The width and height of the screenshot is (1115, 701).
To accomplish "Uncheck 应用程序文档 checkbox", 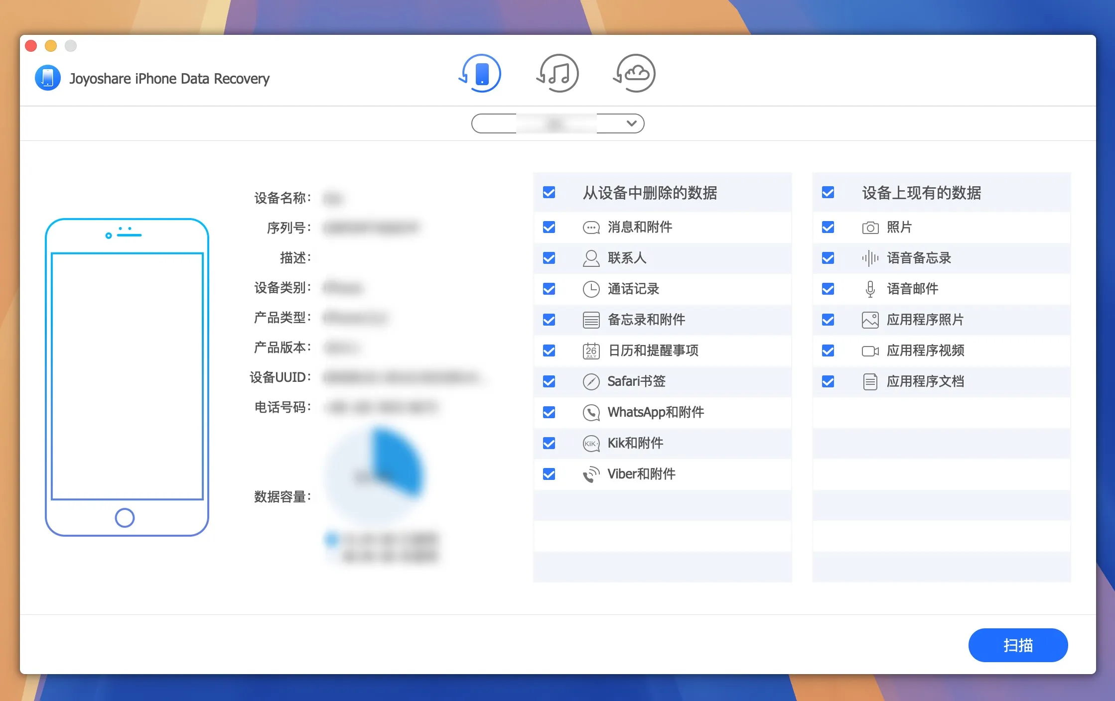I will (828, 381).
